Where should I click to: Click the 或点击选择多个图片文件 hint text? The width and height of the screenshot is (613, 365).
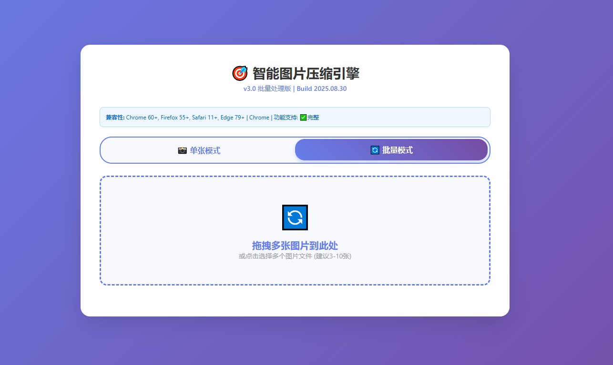[x=295, y=256]
